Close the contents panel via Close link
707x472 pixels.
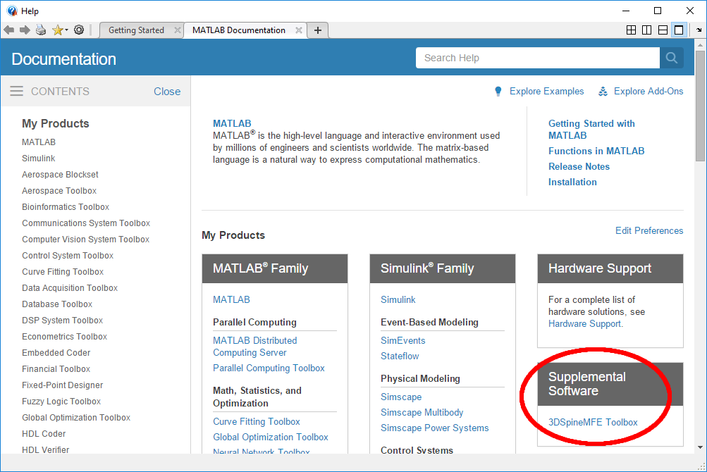[x=167, y=91]
